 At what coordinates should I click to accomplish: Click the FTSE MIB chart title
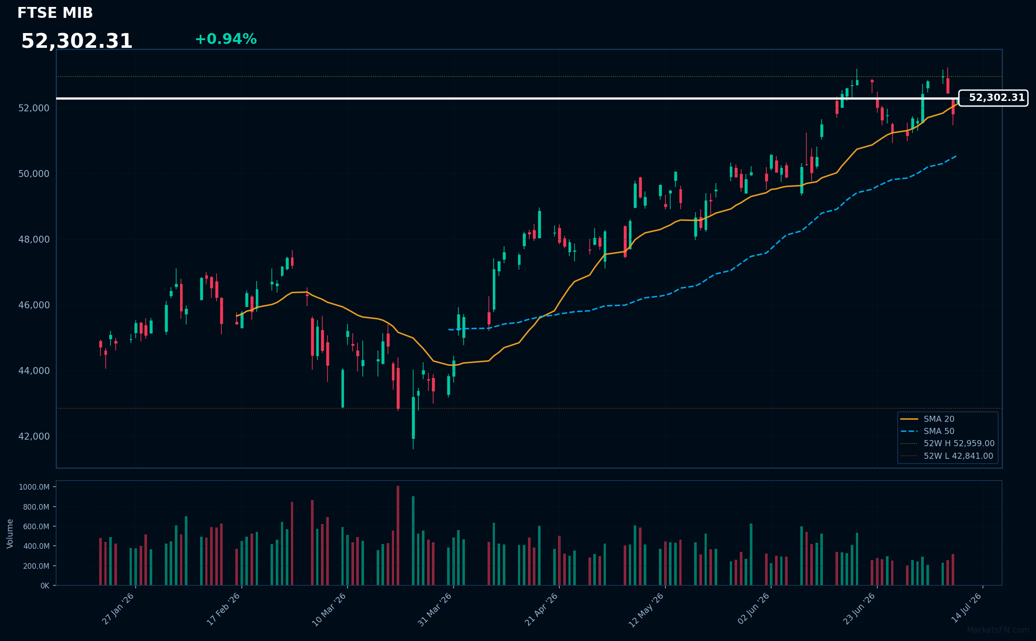coord(55,13)
